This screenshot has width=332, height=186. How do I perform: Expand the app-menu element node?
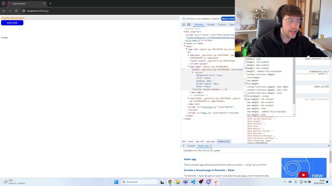(189, 55)
